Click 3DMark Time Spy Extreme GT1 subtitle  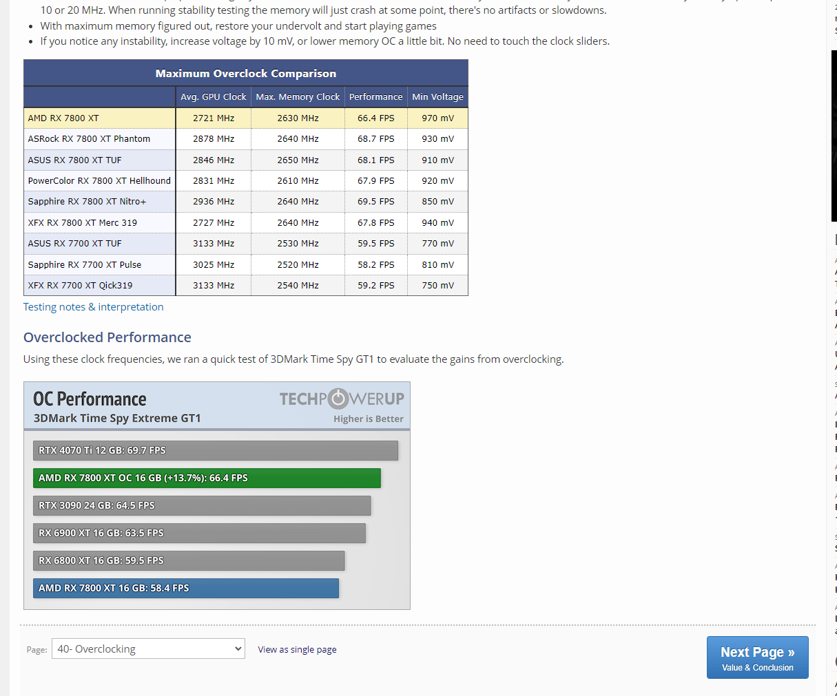click(117, 418)
